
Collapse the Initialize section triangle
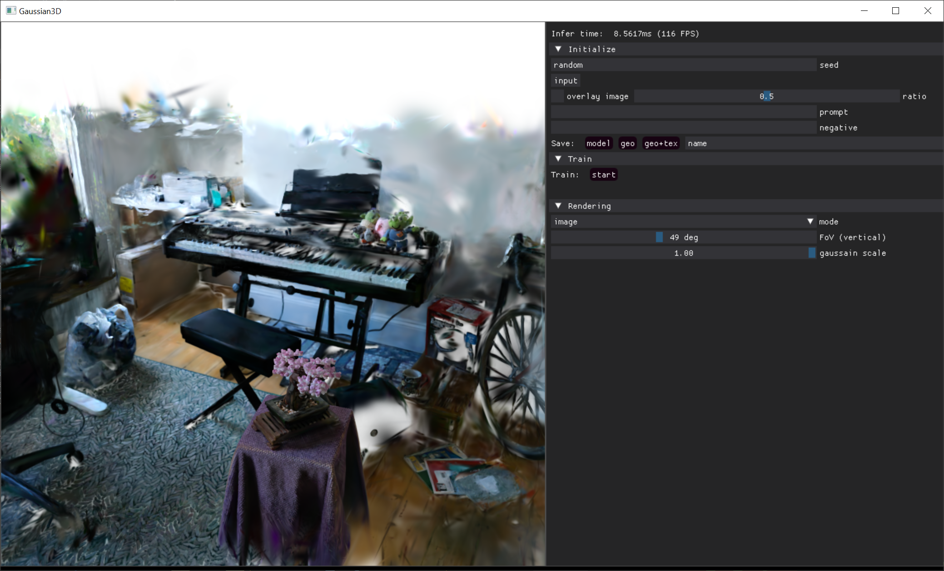click(x=558, y=49)
